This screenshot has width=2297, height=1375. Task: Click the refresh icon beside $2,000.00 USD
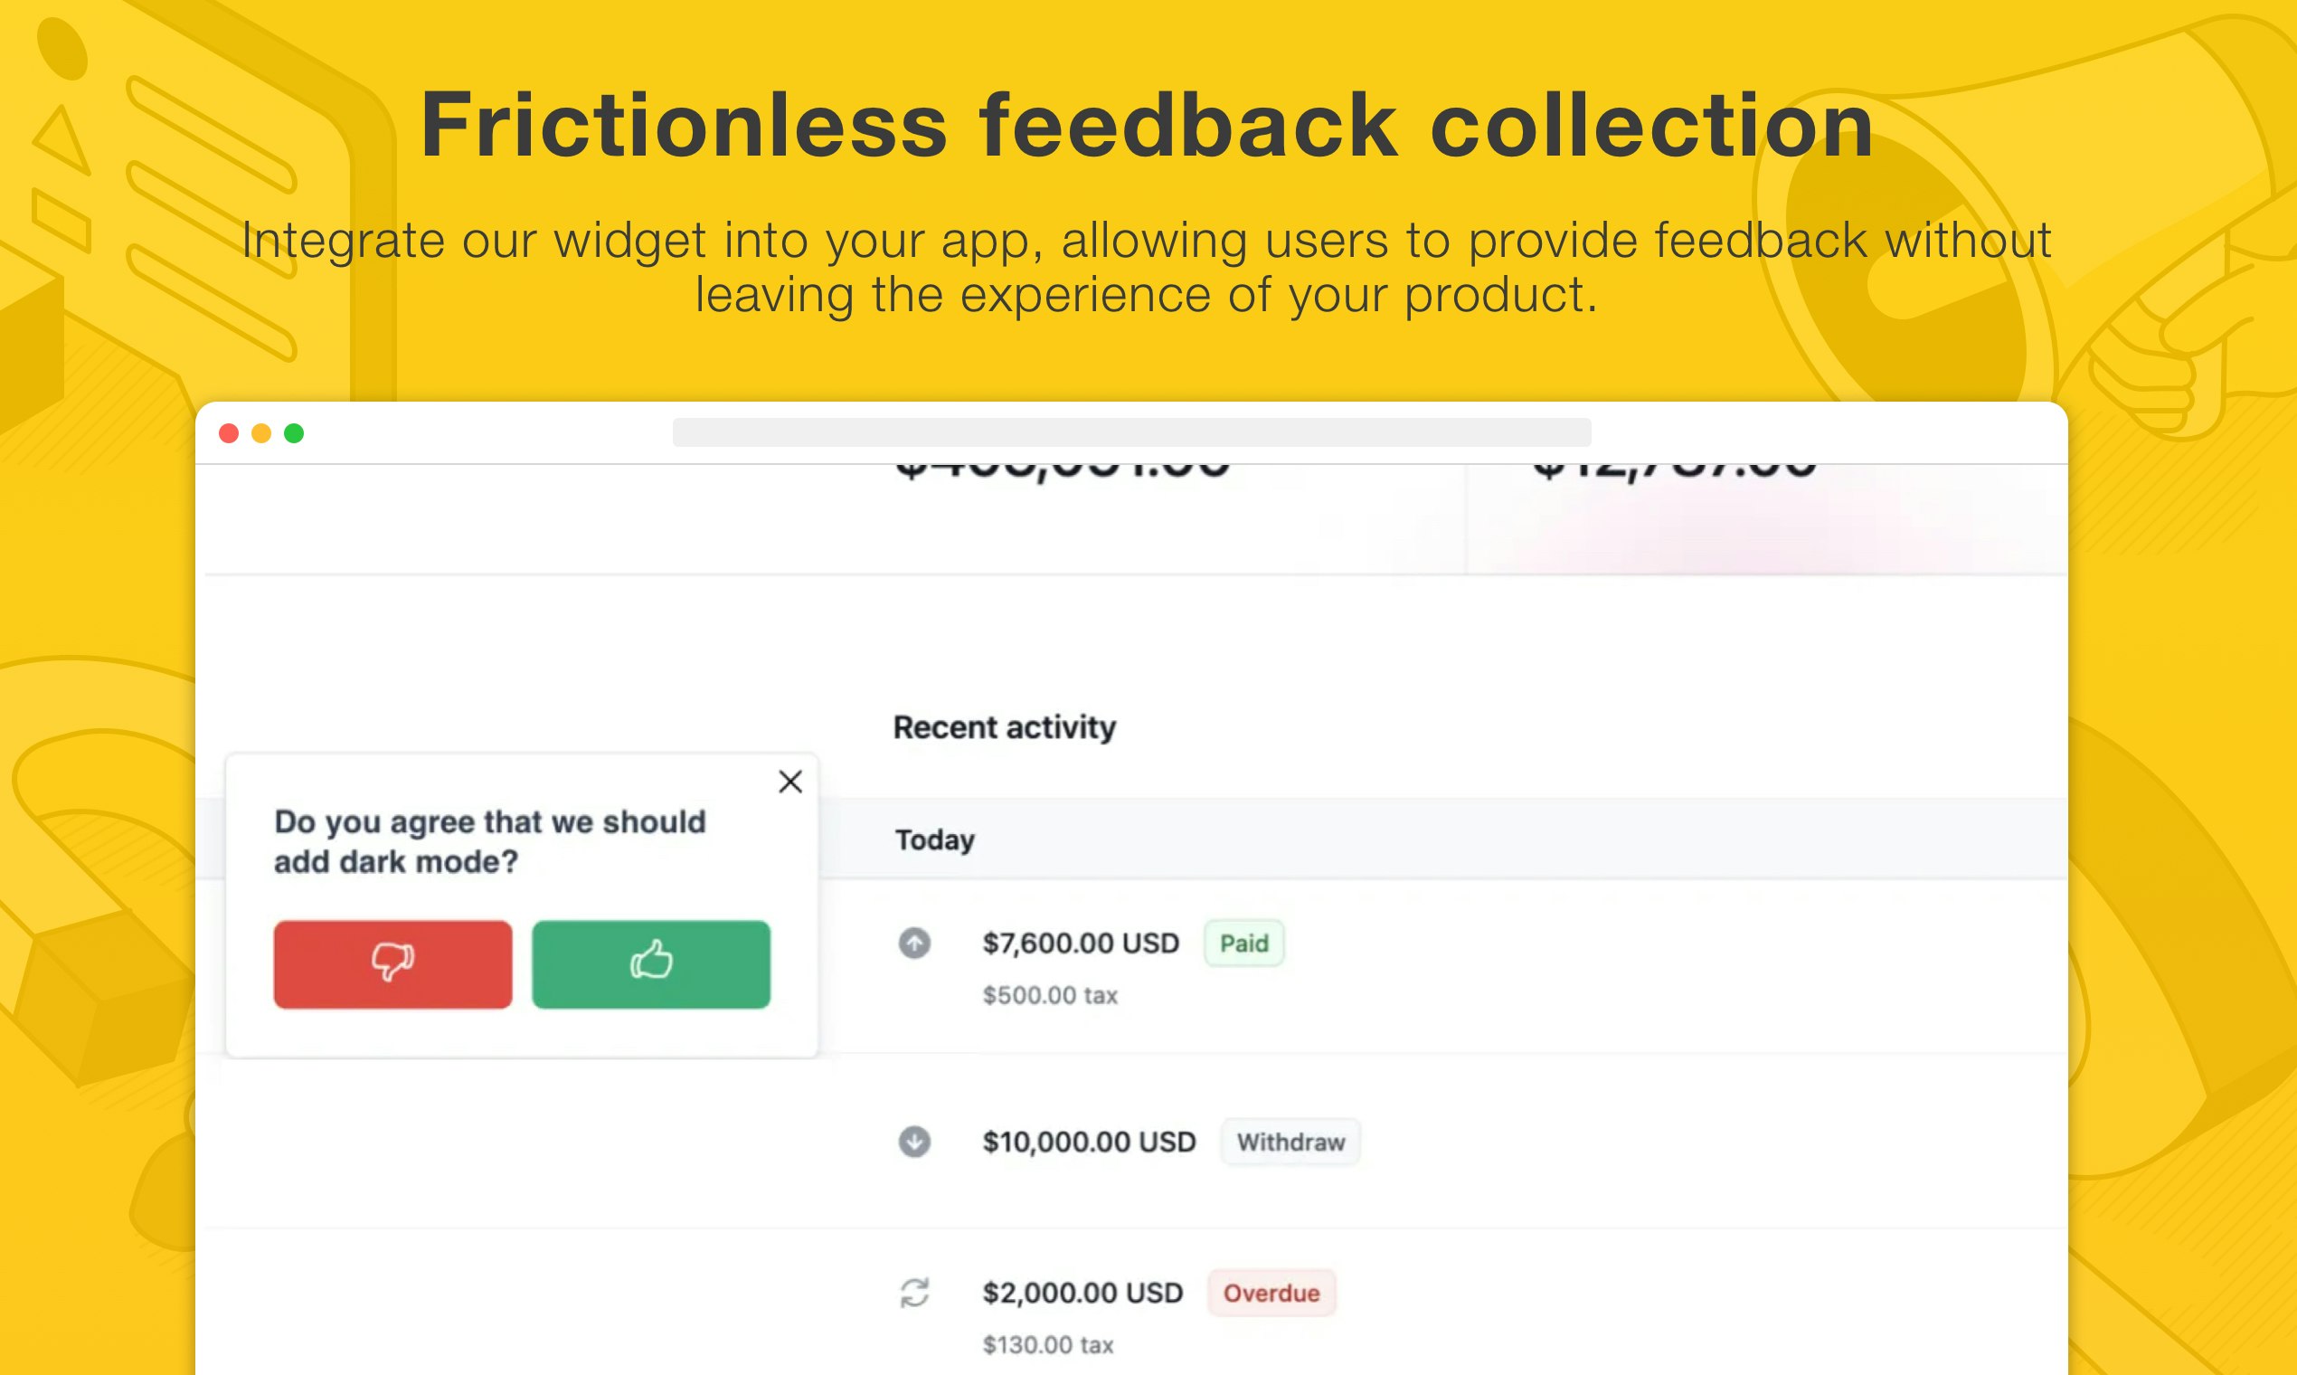[914, 1293]
